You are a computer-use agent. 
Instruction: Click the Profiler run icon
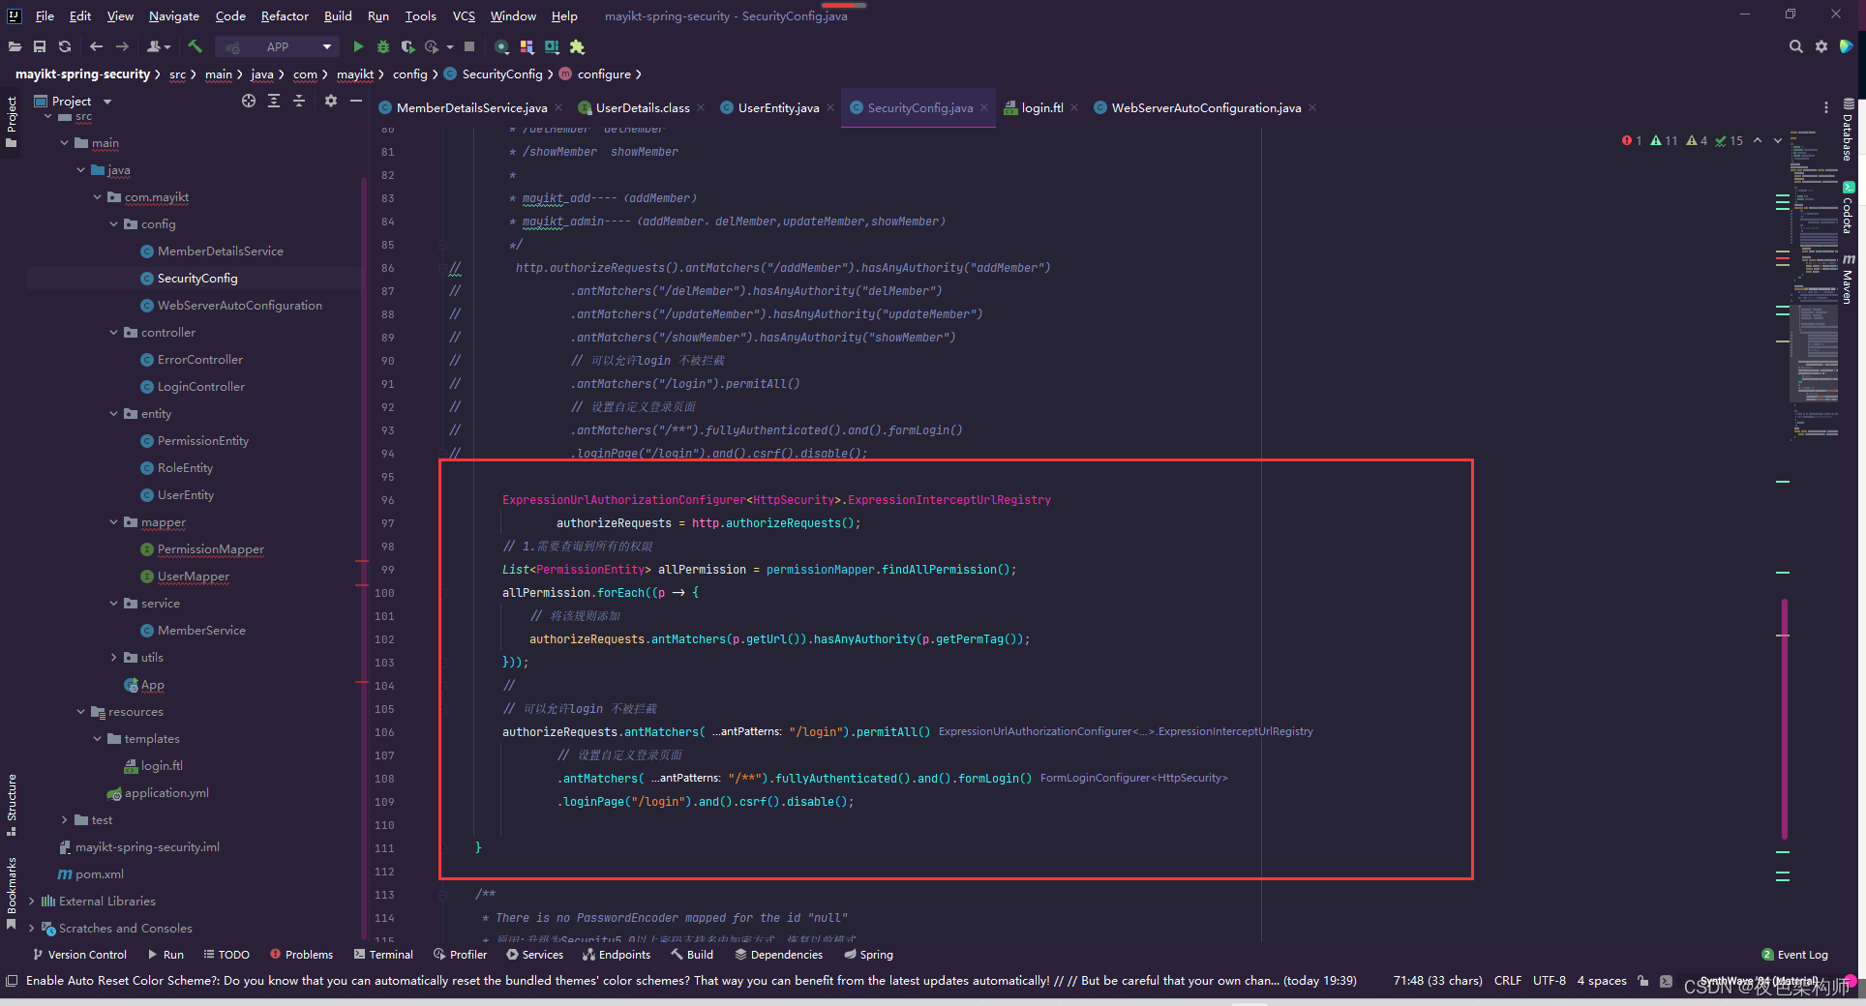[x=432, y=46]
